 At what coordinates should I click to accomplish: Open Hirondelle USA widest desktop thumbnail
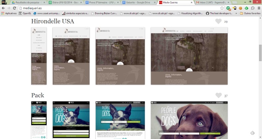(x=189, y=56)
